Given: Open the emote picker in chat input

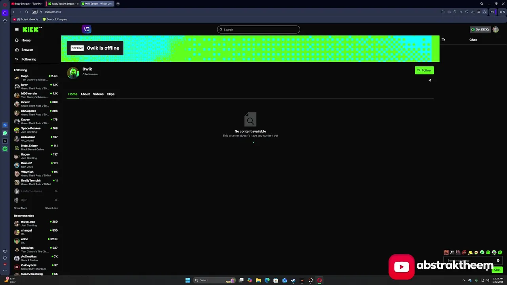Looking at the screenshot, I should (x=498, y=260).
